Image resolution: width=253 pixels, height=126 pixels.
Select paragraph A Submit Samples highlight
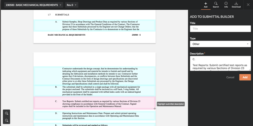(x=94, y=26)
